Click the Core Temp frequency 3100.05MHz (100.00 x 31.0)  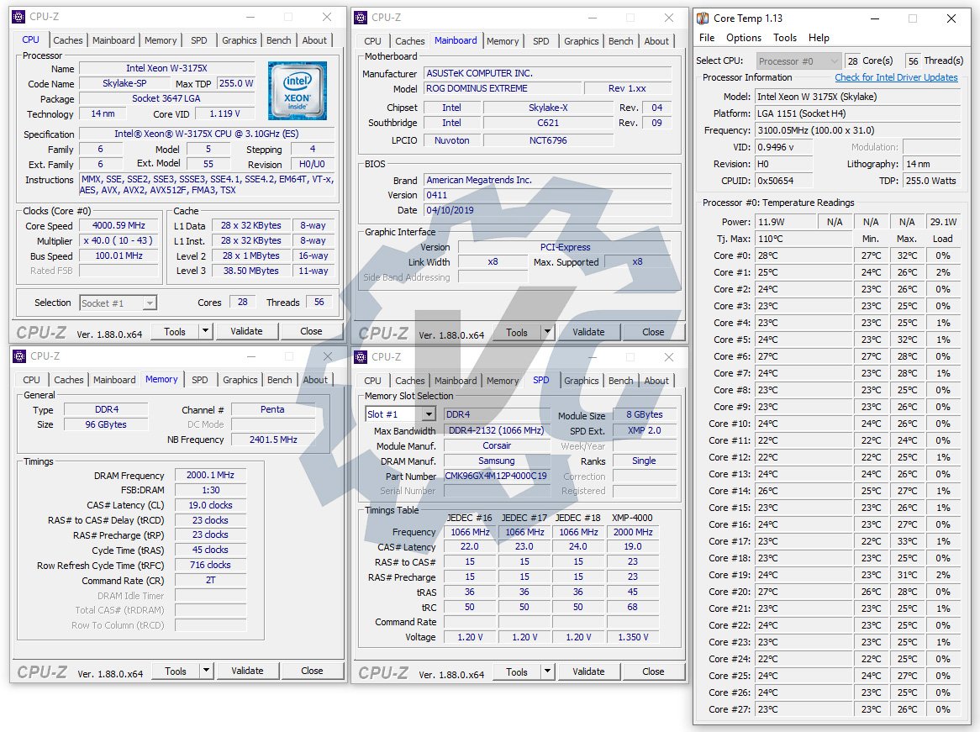click(x=857, y=130)
